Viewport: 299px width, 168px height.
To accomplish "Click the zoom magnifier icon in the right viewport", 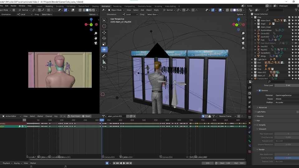I will click(x=243, y=33).
